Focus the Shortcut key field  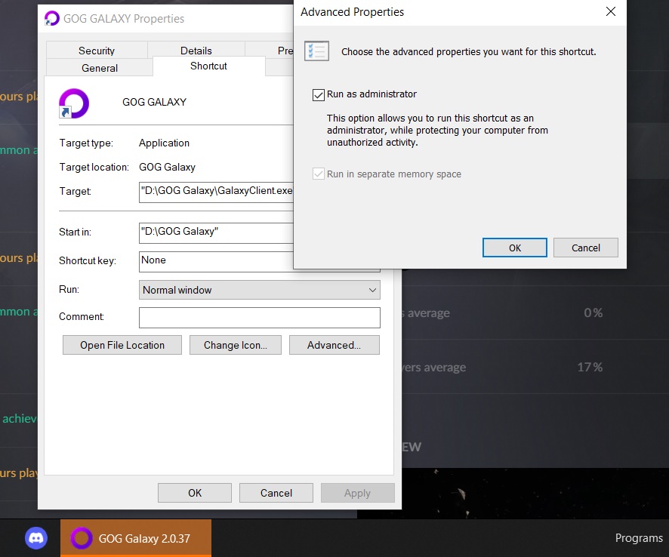(x=216, y=261)
